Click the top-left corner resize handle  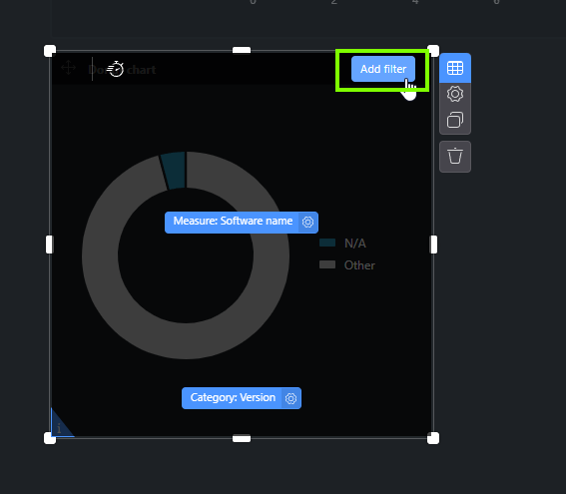coord(50,51)
